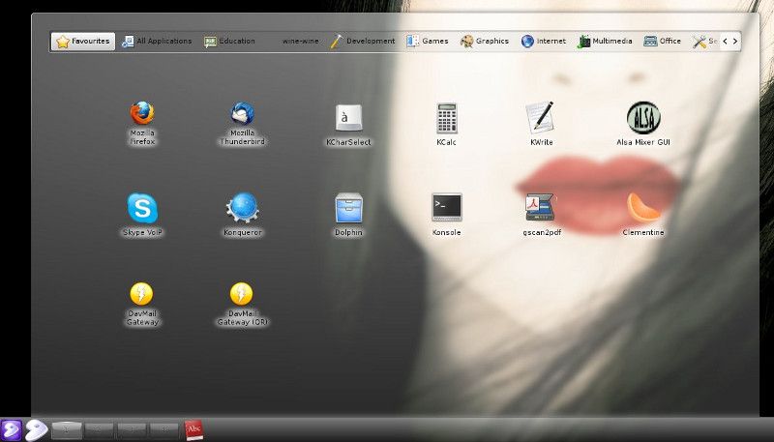
Task: Launch Alsa Mixer GUI
Action: tap(643, 124)
